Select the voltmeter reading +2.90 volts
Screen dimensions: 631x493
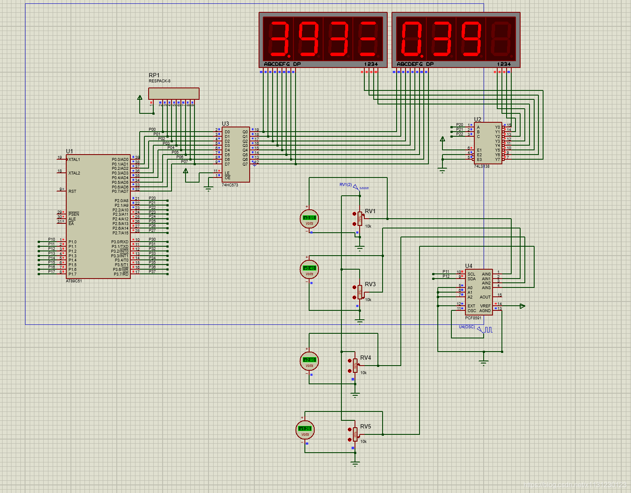[309, 361]
